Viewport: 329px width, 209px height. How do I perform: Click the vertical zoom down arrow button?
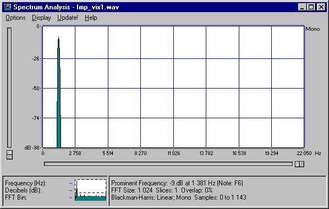[x=9, y=157]
